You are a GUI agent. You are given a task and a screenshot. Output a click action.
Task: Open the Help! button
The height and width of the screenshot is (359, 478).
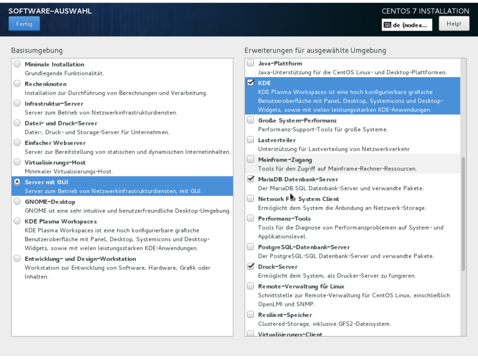click(454, 24)
